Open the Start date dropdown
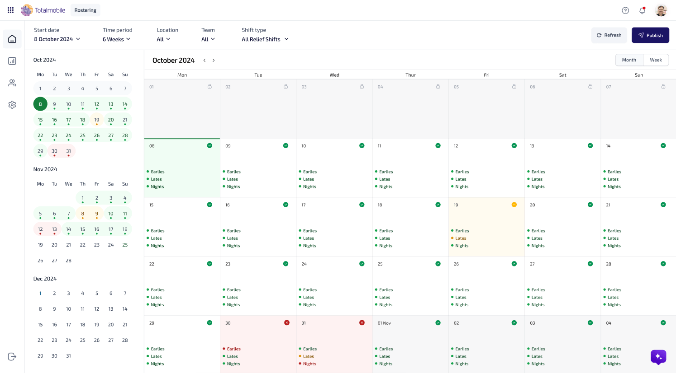676x373 pixels. click(x=57, y=39)
